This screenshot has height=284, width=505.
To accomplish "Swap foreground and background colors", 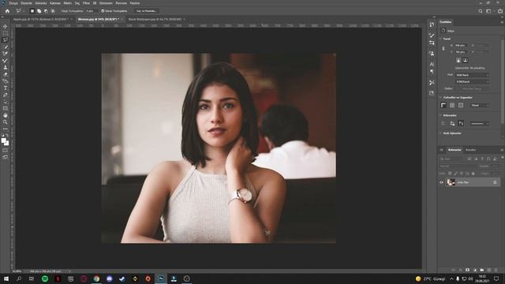I will [x=7, y=136].
